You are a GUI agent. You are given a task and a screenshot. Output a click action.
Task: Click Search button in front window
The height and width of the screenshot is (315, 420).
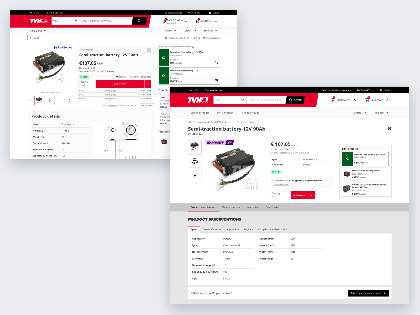295,100
